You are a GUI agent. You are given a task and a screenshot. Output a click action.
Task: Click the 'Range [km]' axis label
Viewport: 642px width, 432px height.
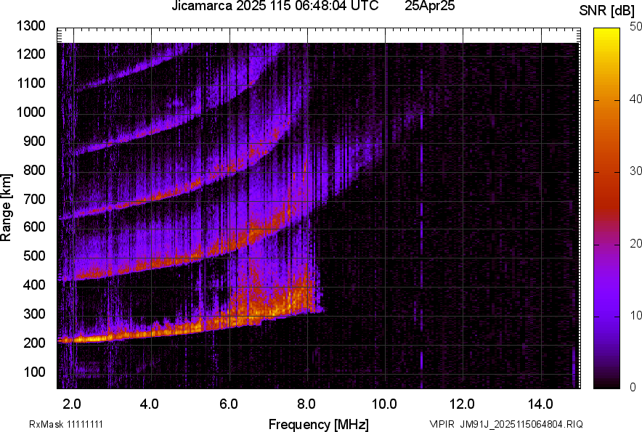pos(6,208)
